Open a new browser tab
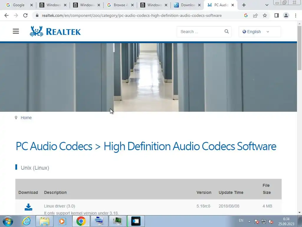 point(244,5)
